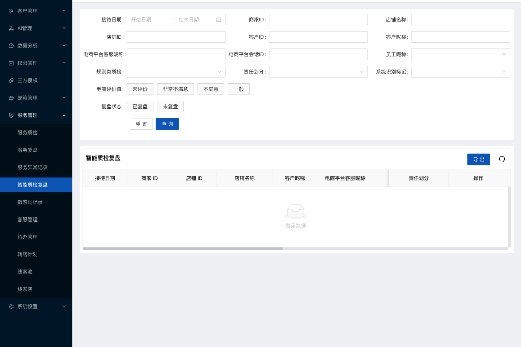The image size is (521, 347).
Task: Open 线索包 in the sidebar
Action: pyautogui.click(x=36, y=289)
